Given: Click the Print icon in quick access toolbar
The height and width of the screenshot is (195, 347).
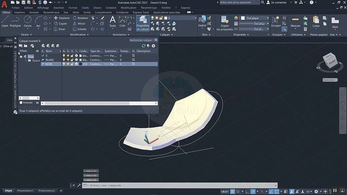Looking at the screenshot, I should click(45, 2).
